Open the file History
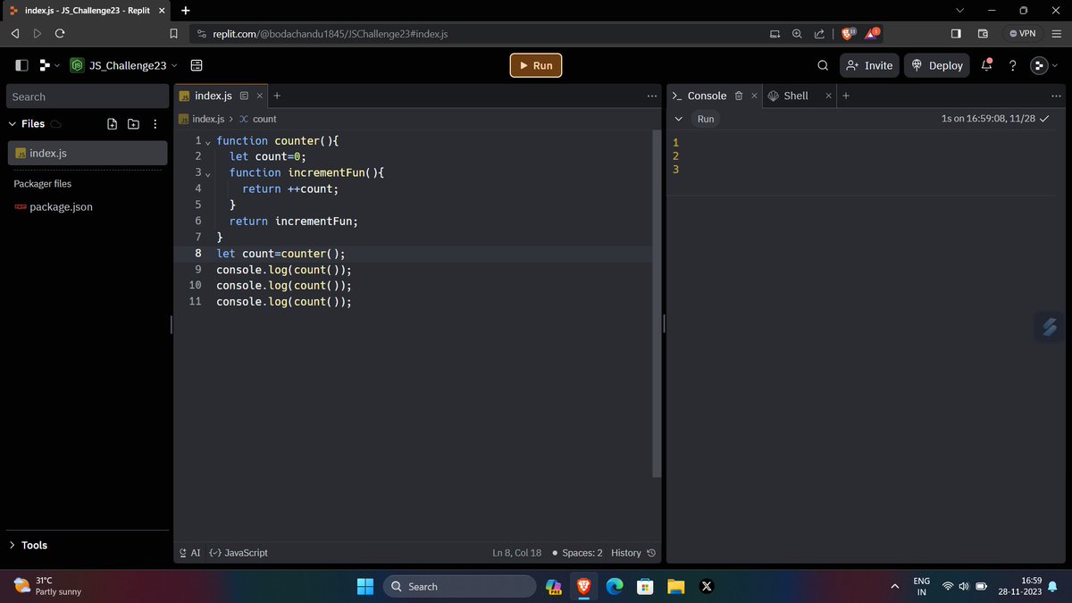 [634, 553]
